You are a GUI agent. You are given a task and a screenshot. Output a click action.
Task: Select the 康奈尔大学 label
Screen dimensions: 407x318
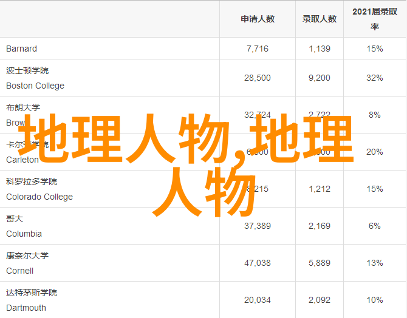pyautogui.click(x=27, y=255)
